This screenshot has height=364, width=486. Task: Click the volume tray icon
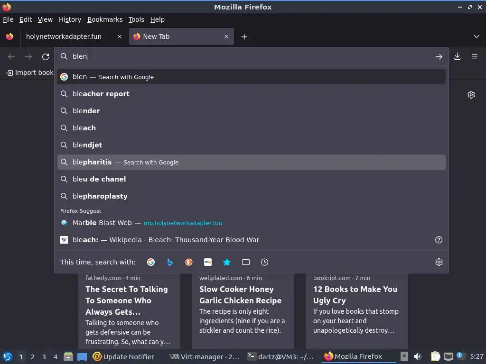(418, 356)
